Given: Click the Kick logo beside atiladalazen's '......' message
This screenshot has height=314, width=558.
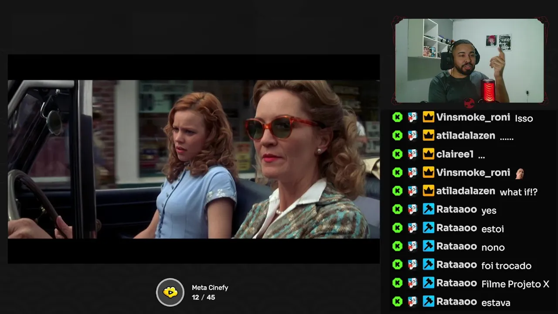Looking at the screenshot, I should pyautogui.click(x=397, y=136).
